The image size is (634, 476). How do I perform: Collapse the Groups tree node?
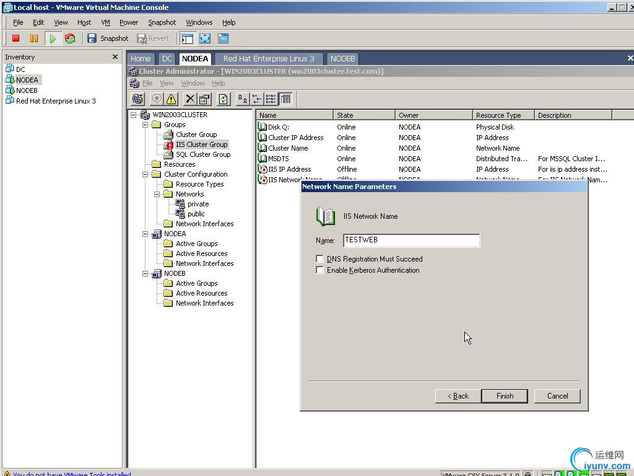coord(145,125)
